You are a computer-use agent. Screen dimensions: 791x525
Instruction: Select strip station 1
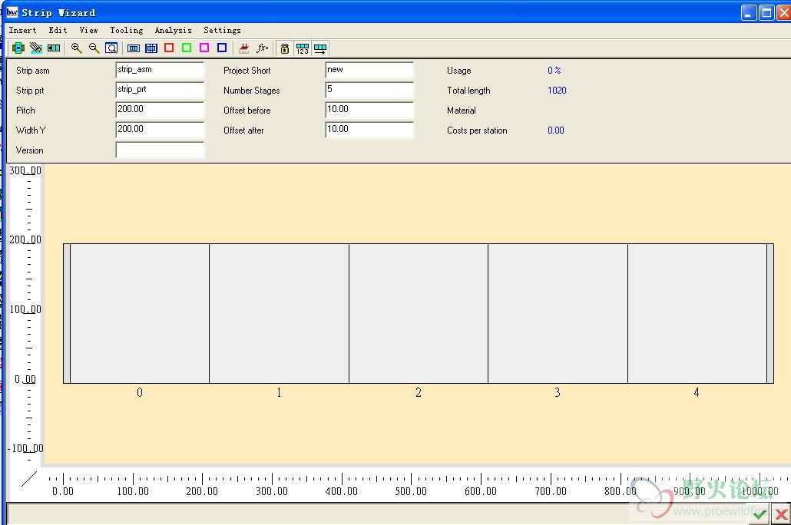tap(279, 313)
